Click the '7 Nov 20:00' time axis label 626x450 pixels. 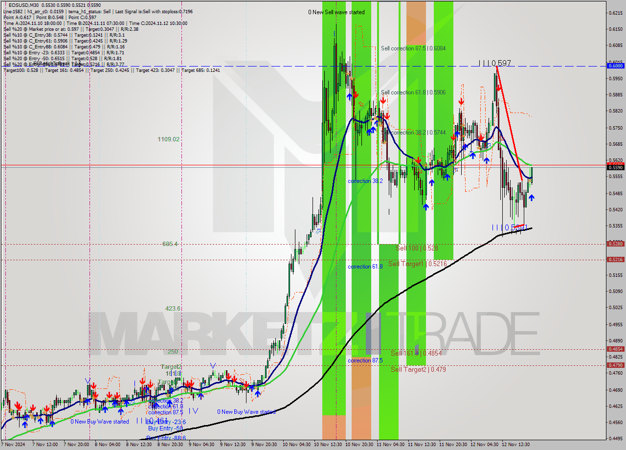(x=77, y=445)
